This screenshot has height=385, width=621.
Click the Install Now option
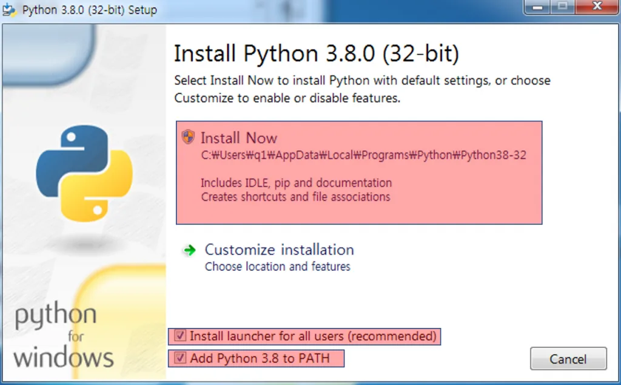(359, 172)
